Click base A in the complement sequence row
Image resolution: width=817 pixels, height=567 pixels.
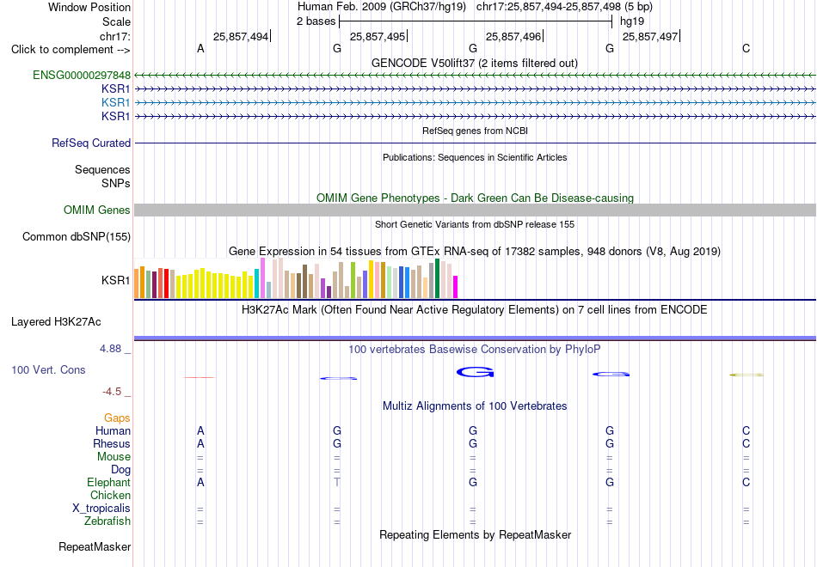pos(200,49)
